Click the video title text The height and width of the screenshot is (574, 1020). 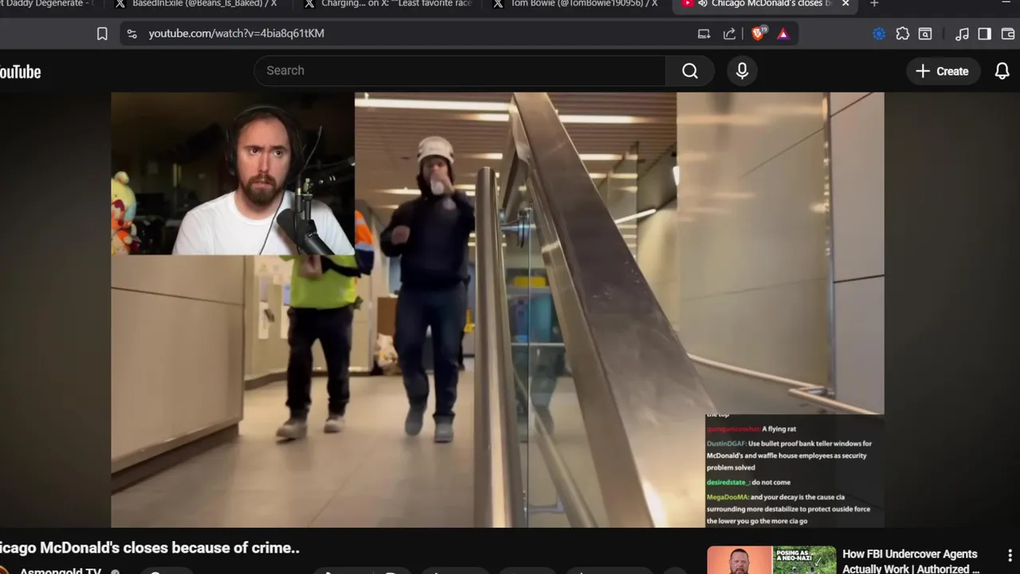[150, 548]
